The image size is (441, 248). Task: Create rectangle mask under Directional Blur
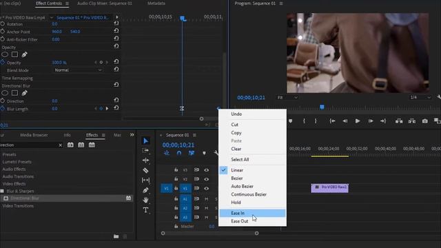click(14, 93)
